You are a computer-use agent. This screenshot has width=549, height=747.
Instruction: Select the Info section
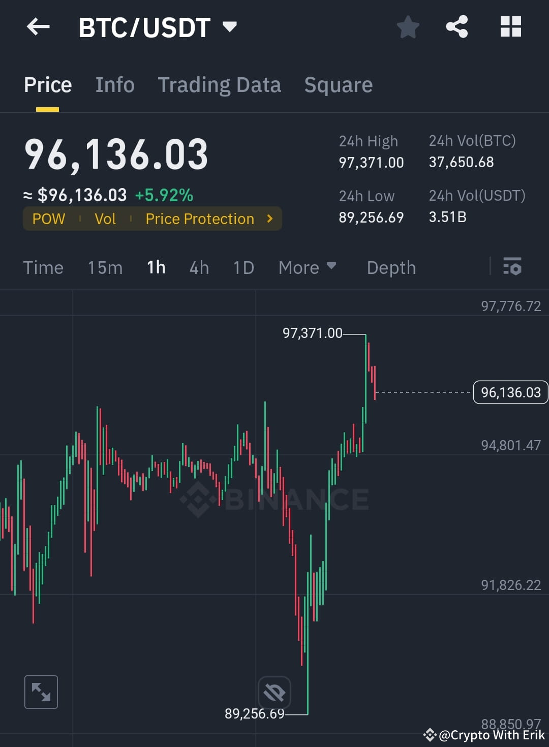click(114, 84)
